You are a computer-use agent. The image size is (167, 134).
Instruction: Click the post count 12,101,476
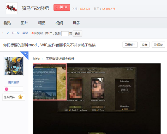[x=109, y=9]
